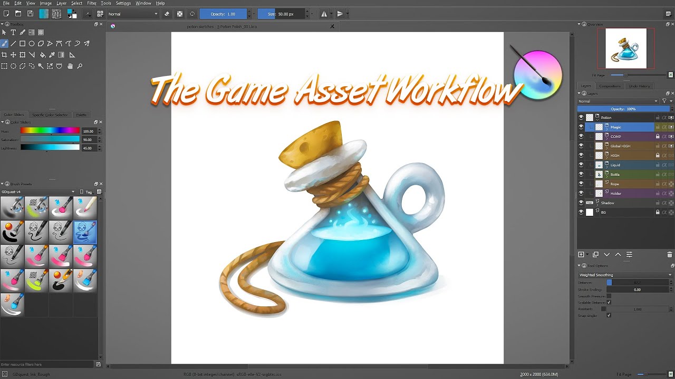Move the selected layer up
The image size is (675, 379).
pos(618,255)
